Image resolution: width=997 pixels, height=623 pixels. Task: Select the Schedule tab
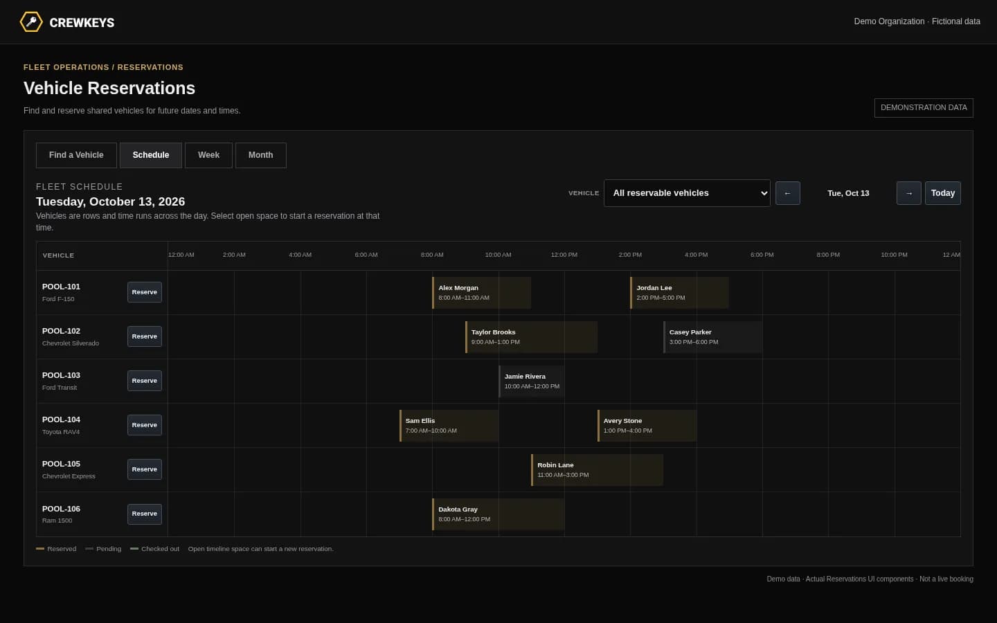tap(151, 155)
